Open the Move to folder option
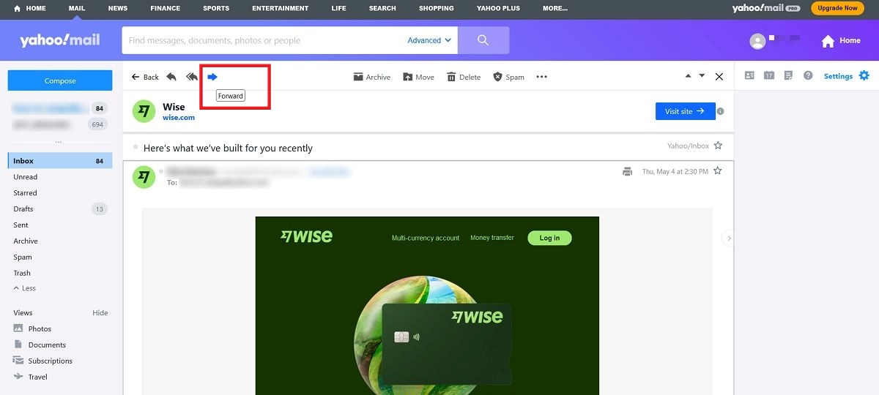Viewport: 879px width, 395px height. [418, 77]
